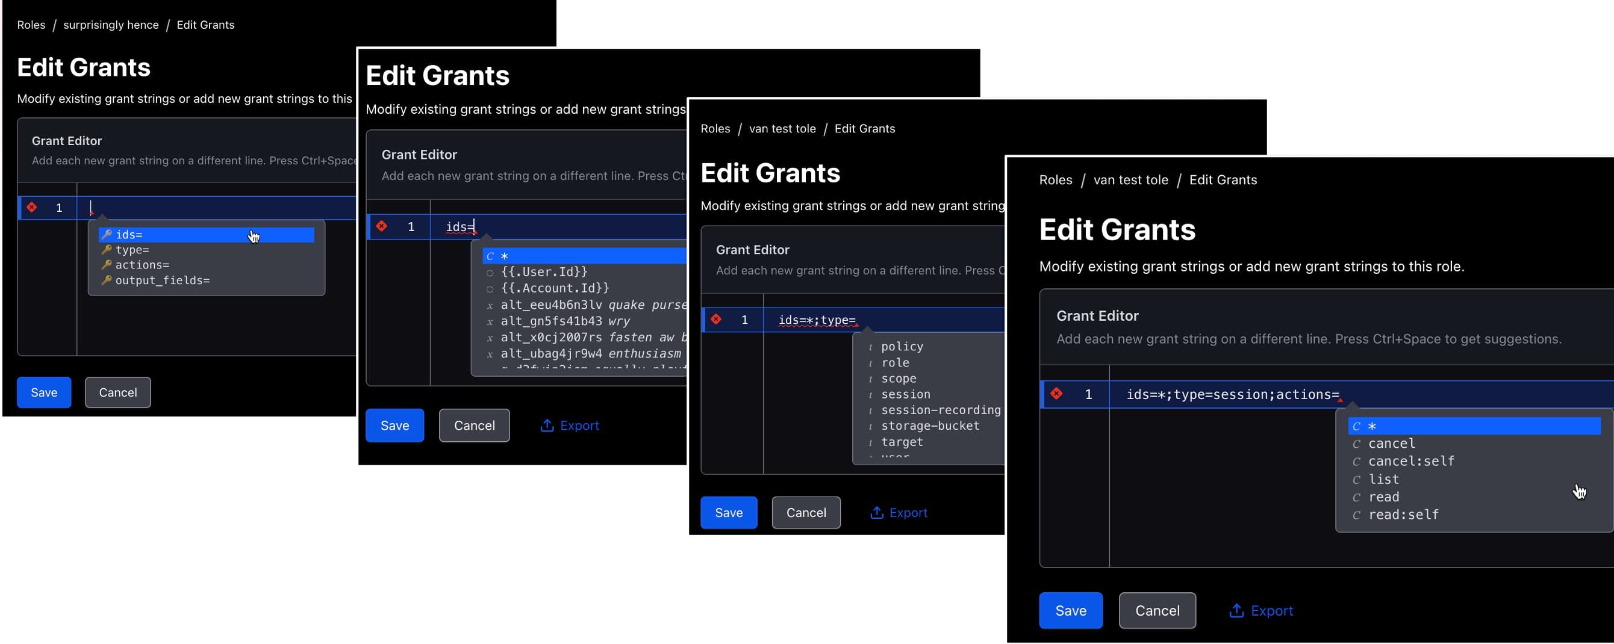Image resolution: width=1614 pixels, height=644 pixels.
Task: Open 'van test tole' breadcrumb in third panel
Action: coord(782,128)
